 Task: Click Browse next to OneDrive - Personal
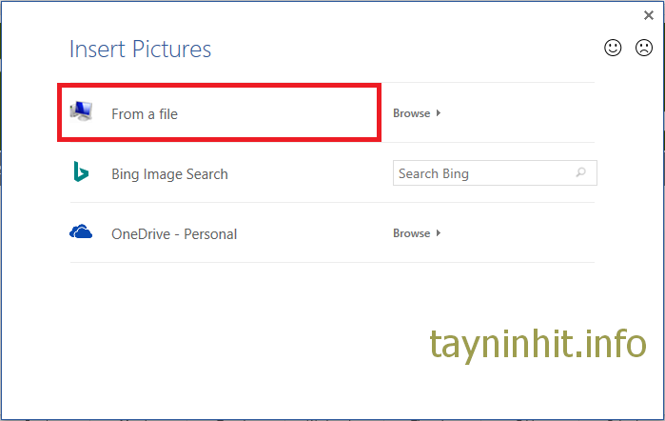(x=412, y=233)
